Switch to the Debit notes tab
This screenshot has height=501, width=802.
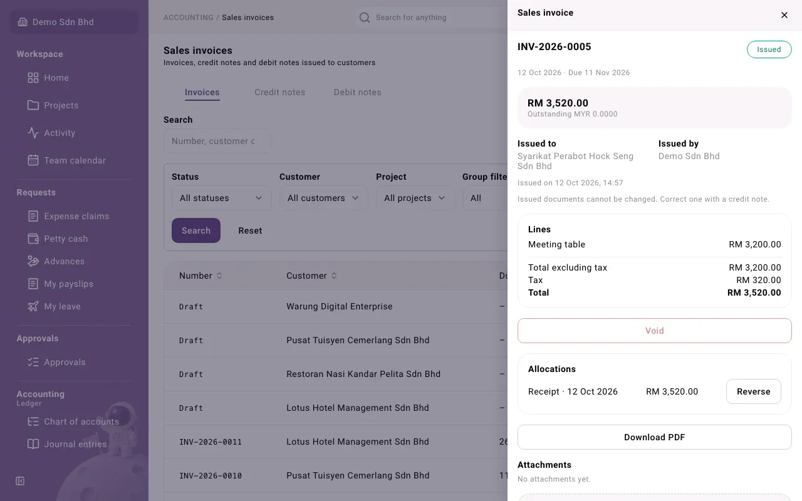[x=358, y=92]
